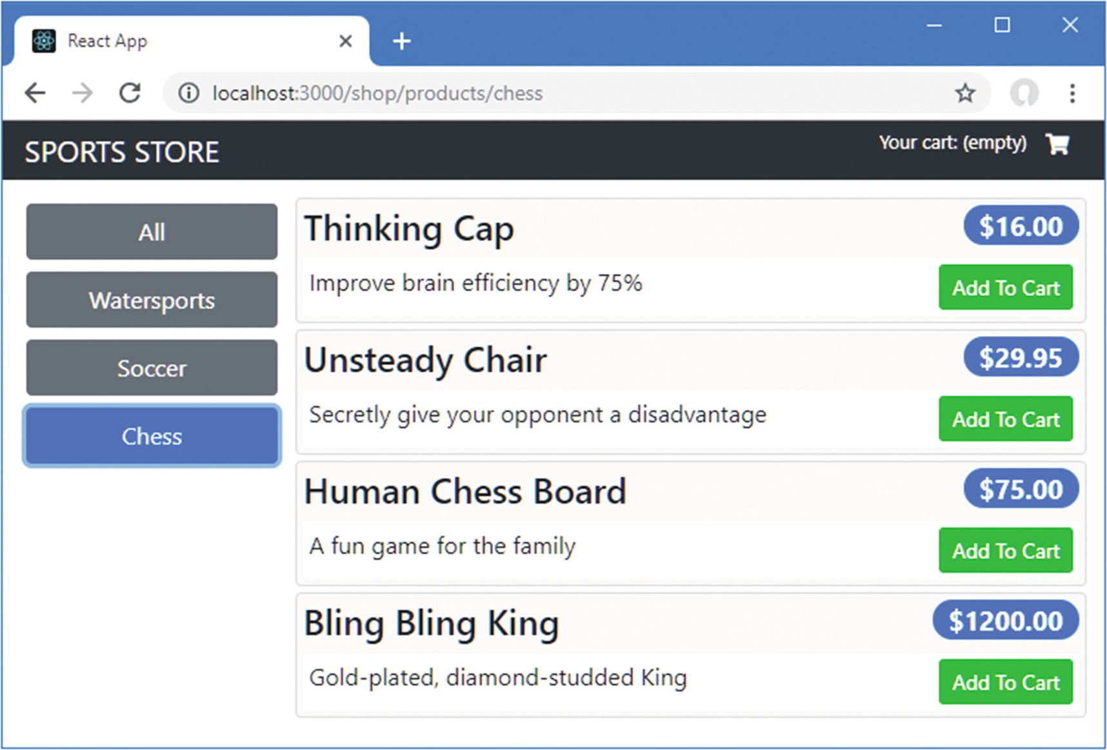
Task: Add Thinking Cap to cart
Action: (1006, 288)
